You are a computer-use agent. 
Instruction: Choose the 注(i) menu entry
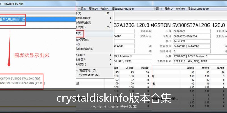point(94,44)
